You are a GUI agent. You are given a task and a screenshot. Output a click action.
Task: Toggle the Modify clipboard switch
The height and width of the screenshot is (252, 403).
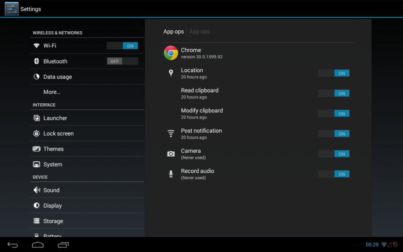[334, 114]
